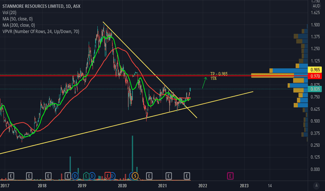The width and height of the screenshot is (325, 191).
Task: Click the blue dividend marker right of the green flag
Action: coord(92,176)
